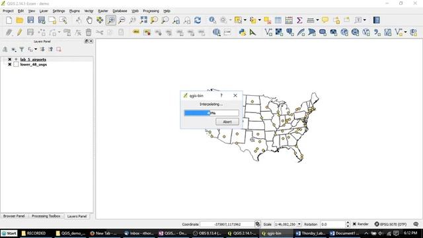Click the log messages icon in the status bar

[416, 224]
